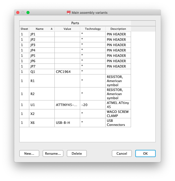175x181 pixels.
Task: Click the Parts group header
Action: [75, 23]
